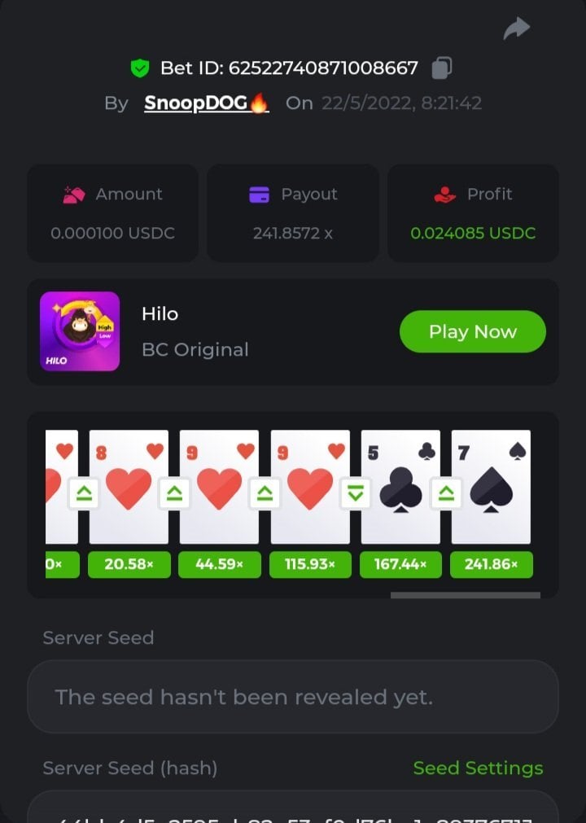Tap the red Profit hand icon
586x823 pixels.
point(445,195)
